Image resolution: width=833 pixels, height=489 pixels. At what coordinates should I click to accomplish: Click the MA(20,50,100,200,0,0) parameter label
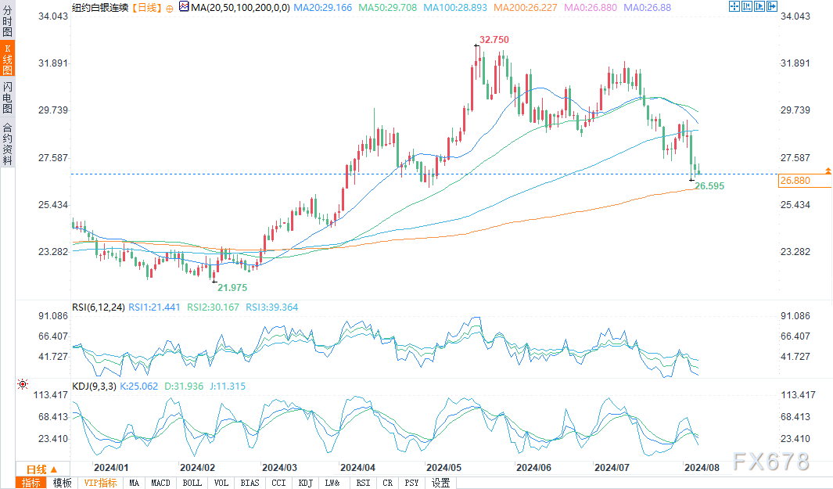[241, 8]
